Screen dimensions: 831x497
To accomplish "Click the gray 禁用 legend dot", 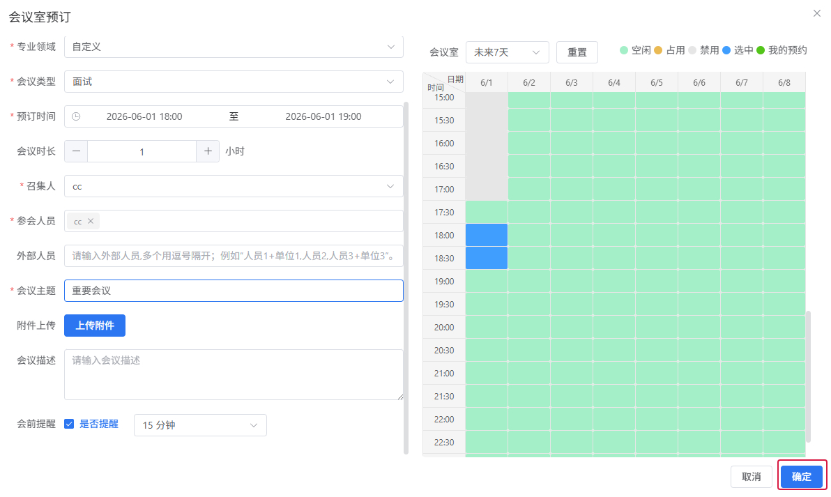I will 692,50.
